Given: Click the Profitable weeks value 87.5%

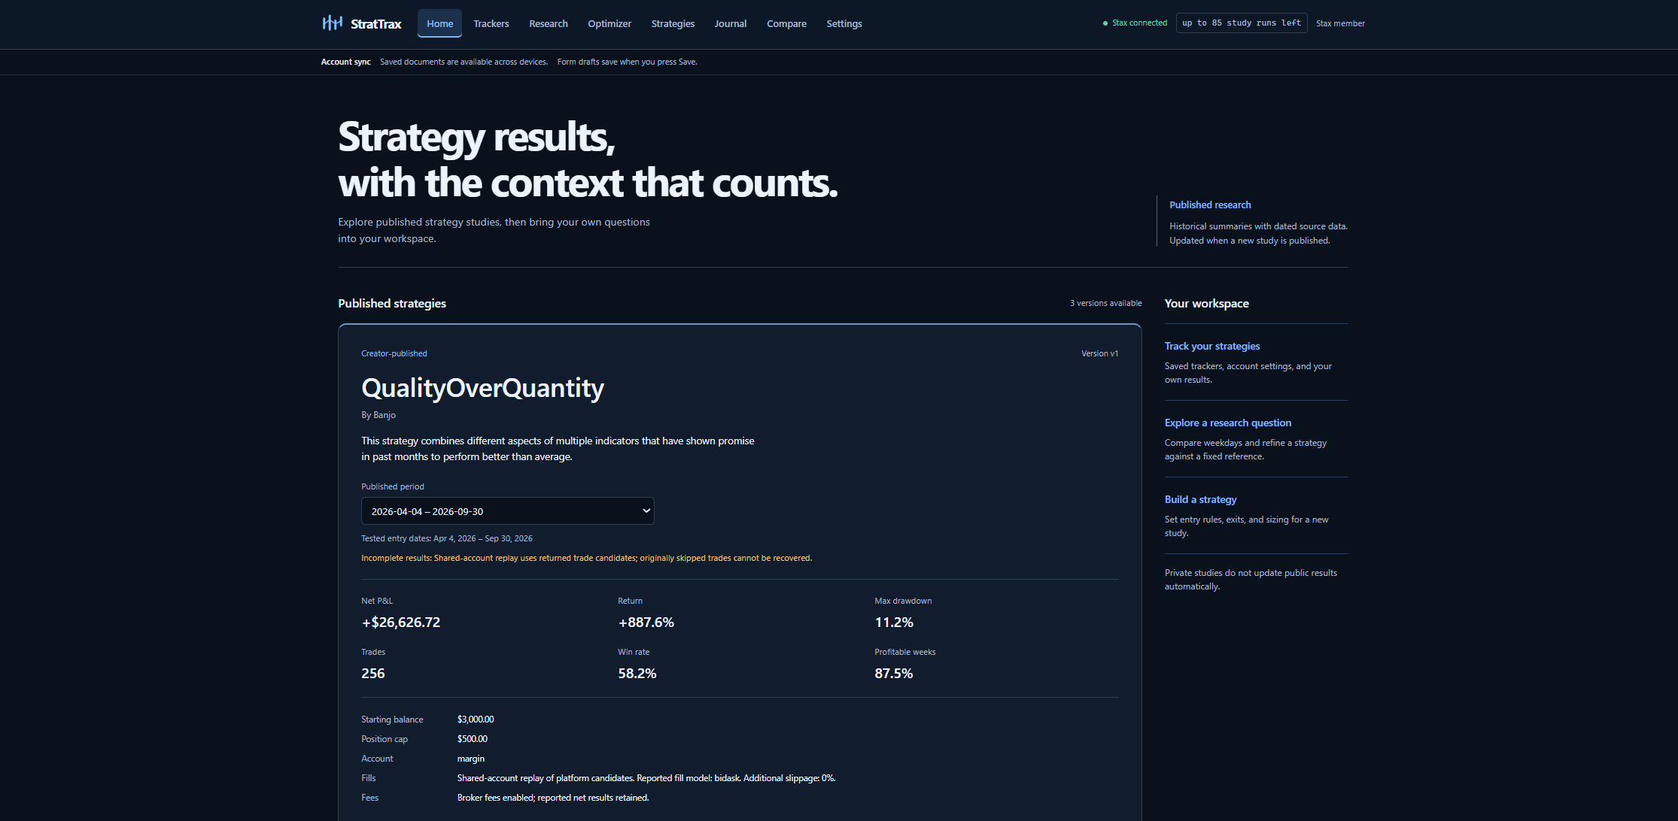Looking at the screenshot, I should [x=893, y=673].
